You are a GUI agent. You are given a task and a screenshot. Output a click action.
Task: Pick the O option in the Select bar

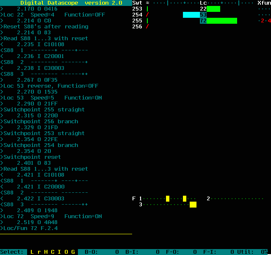click(x=66, y=252)
